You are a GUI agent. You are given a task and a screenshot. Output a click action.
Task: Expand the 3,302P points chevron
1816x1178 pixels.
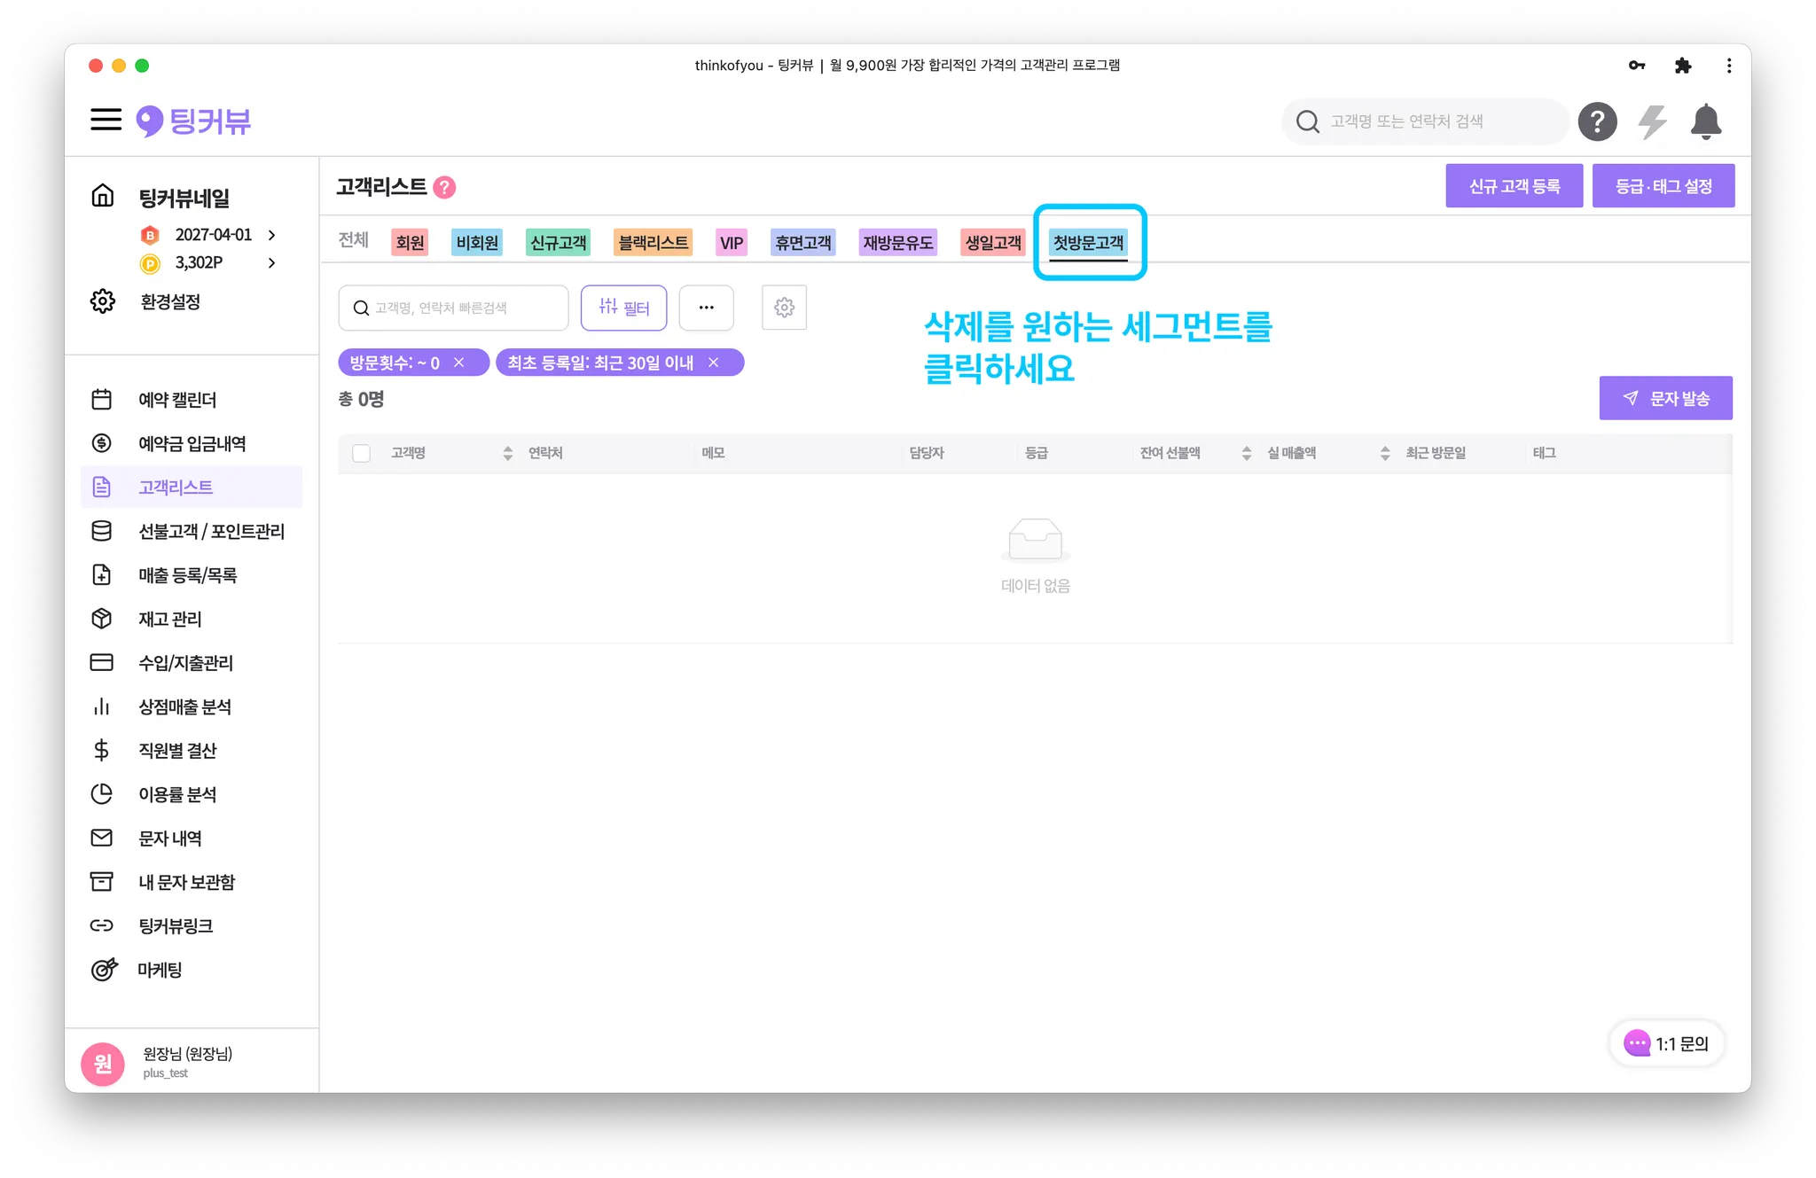click(x=272, y=262)
